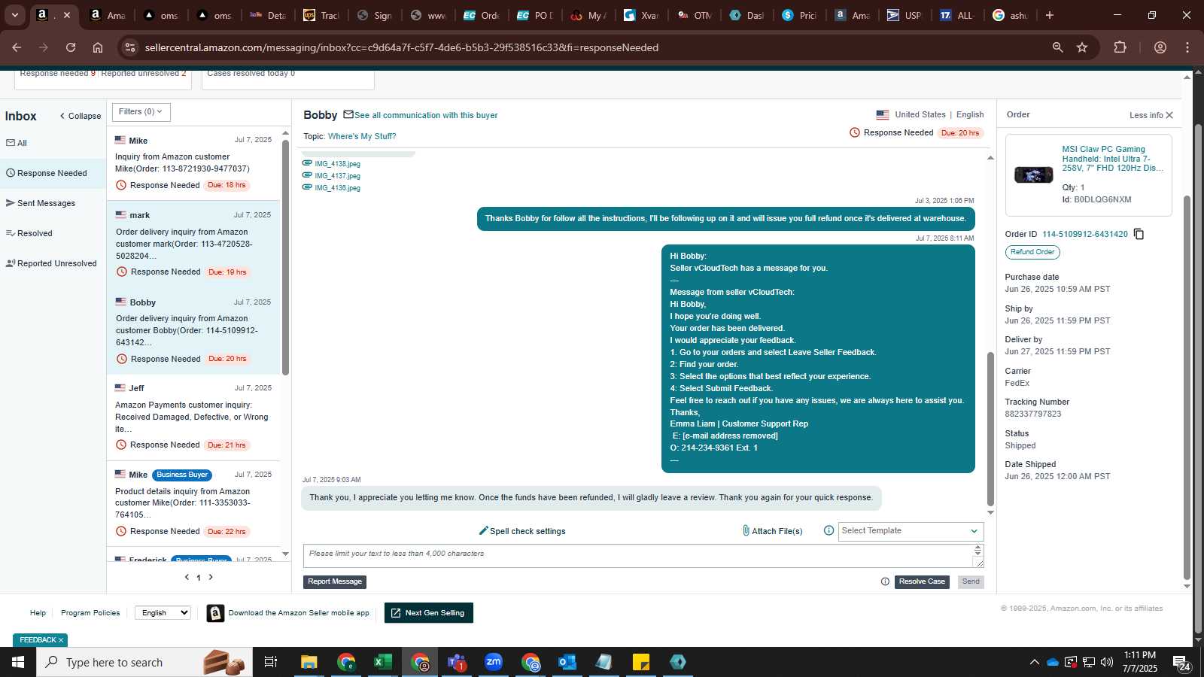Open See all communication with this buyer
The width and height of the screenshot is (1204, 677).
(x=426, y=116)
